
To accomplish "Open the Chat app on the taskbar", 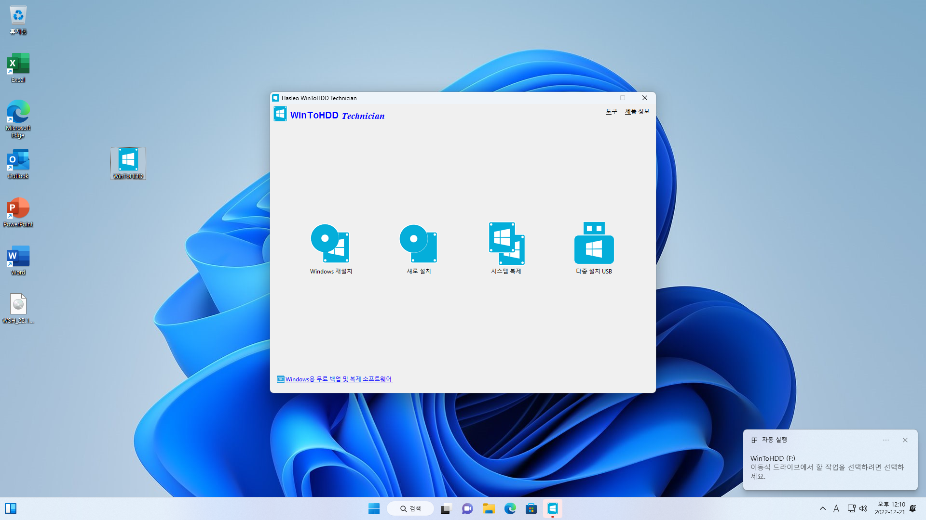I will (467, 508).
